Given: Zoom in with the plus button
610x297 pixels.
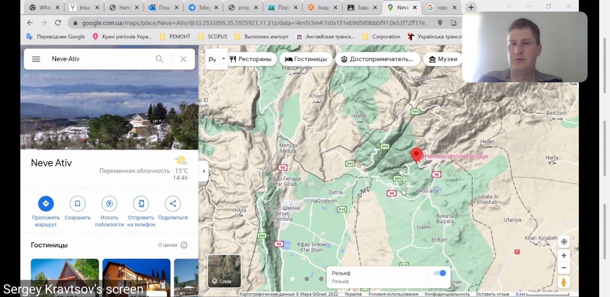Looking at the screenshot, I should [x=564, y=256].
